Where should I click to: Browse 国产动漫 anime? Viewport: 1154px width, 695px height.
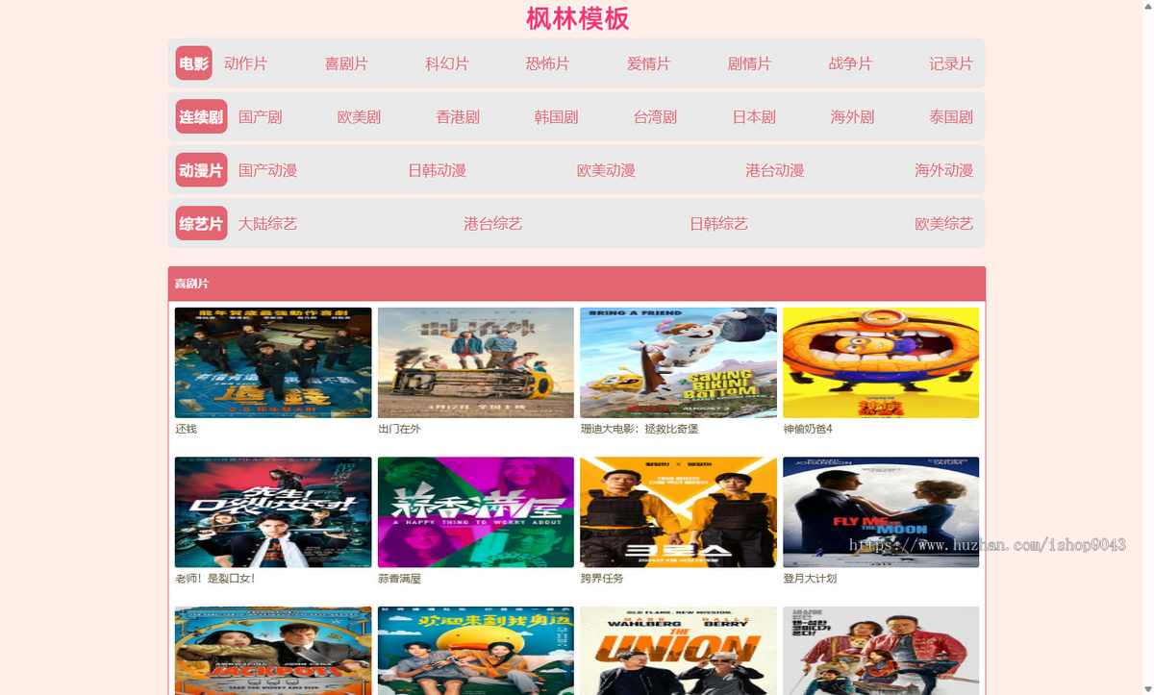(x=268, y=170)
